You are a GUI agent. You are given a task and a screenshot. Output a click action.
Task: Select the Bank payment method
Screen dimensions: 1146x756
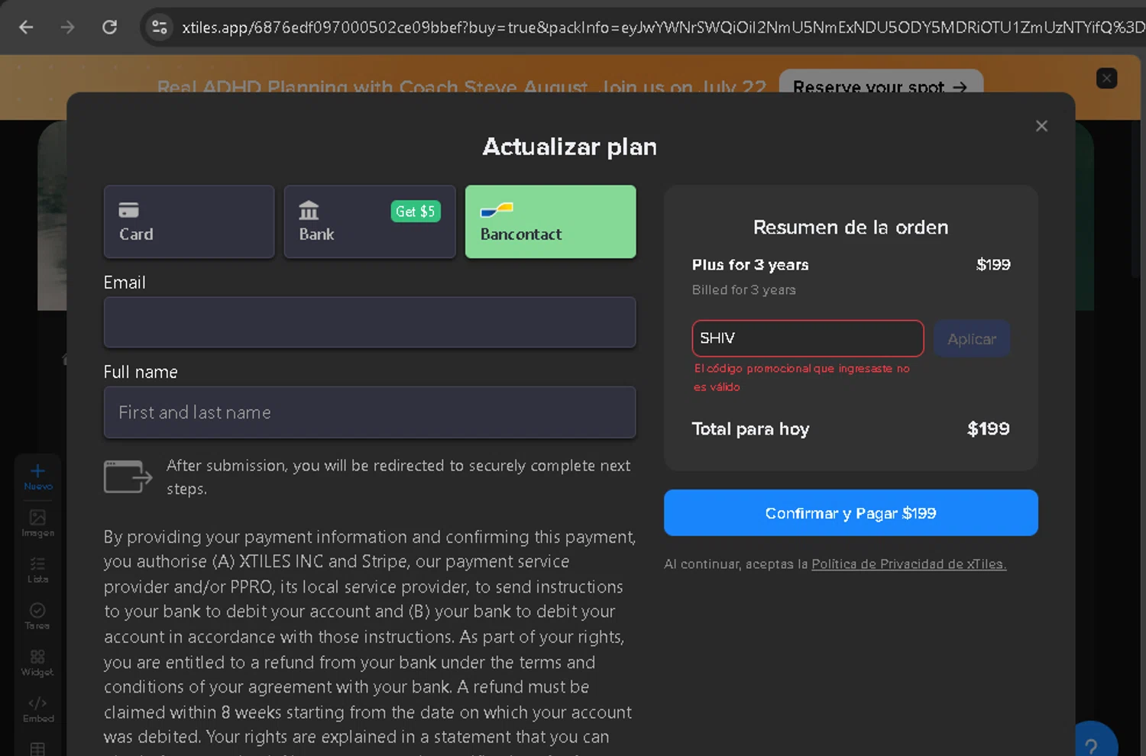(370, 221)
